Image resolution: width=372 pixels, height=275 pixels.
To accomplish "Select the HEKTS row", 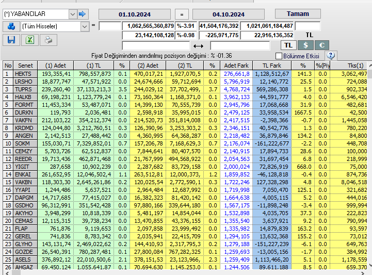I will (185, 74).
